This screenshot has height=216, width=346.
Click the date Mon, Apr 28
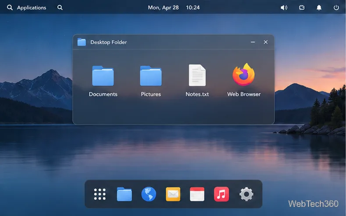[x=163, y=8]
